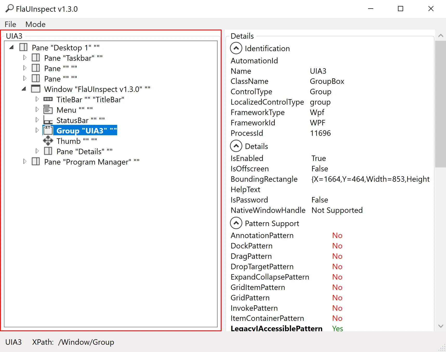Screen dimensions: 446x352
Task: Collapse the Details section chevron
Action: point(236,146)
